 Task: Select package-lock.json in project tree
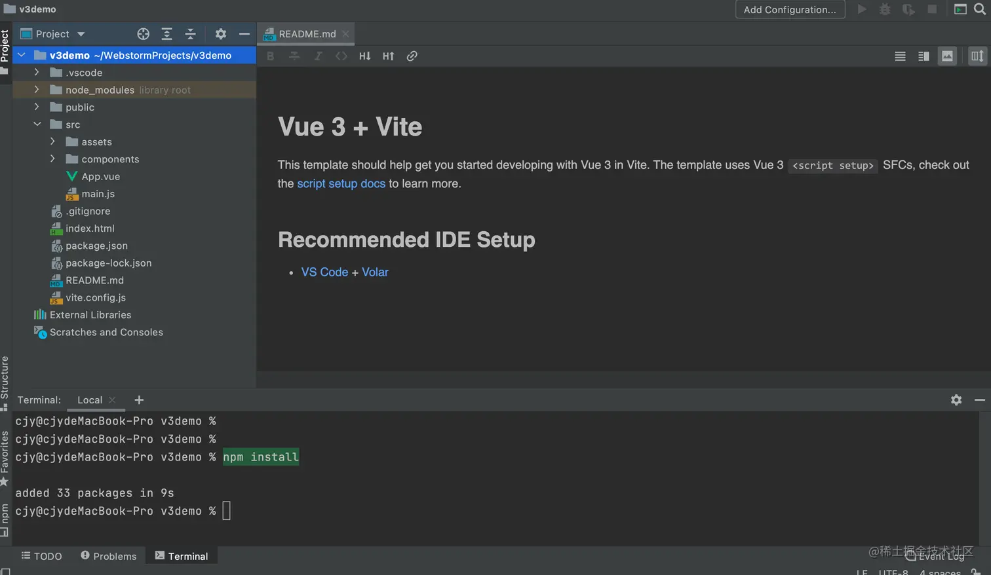(108, 263)
